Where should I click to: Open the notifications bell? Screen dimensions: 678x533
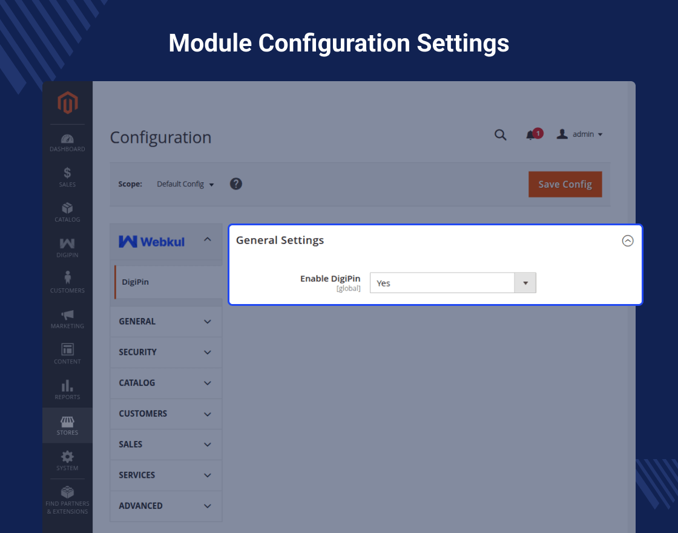point(531,134)
